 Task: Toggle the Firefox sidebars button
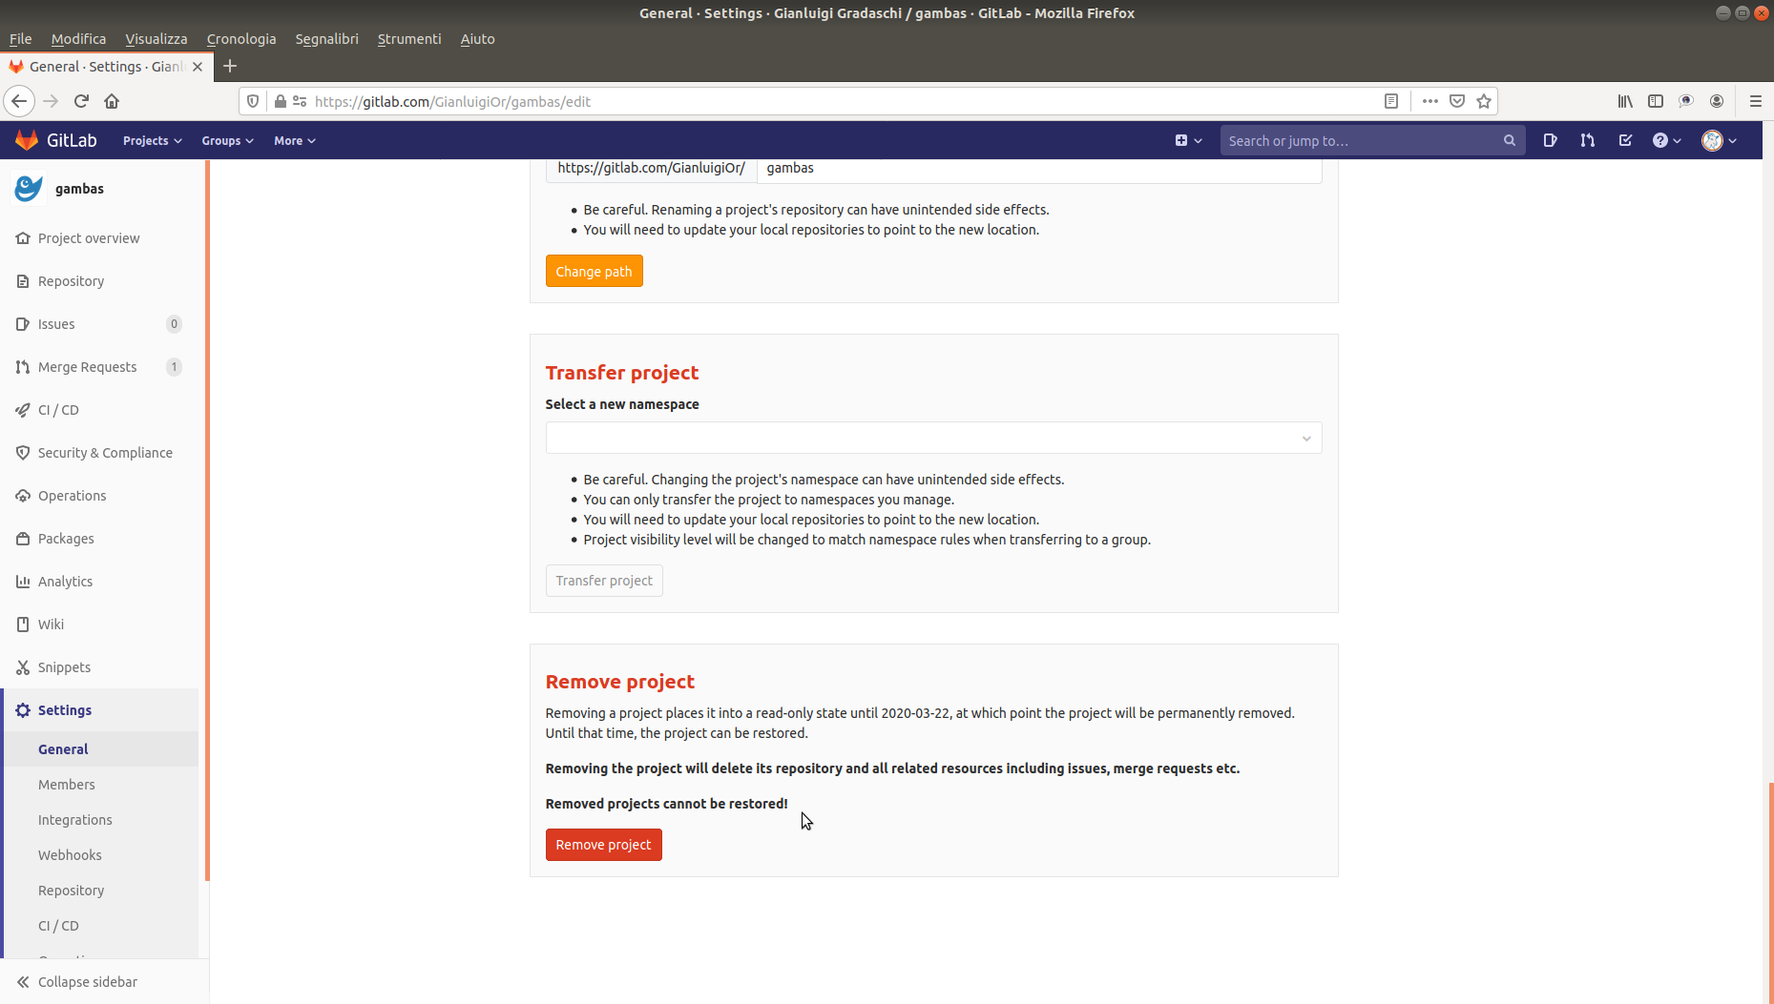tap(1656, 101)
